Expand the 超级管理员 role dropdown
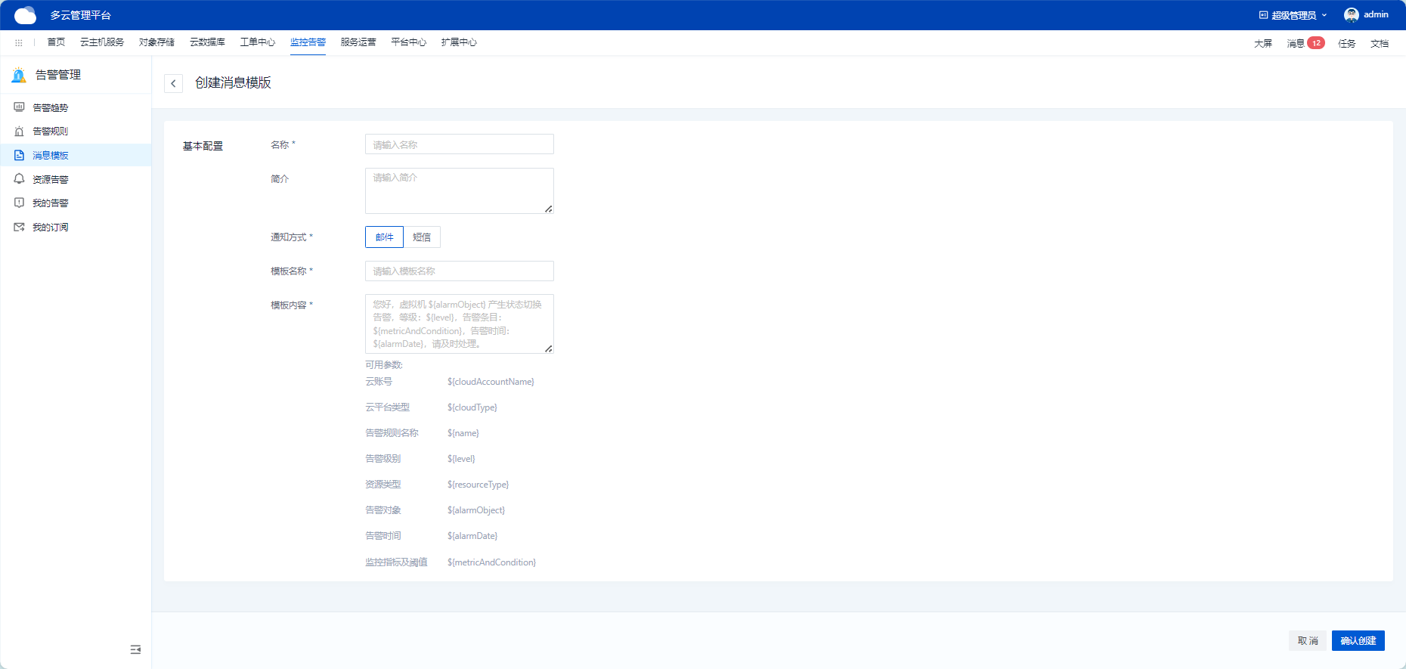The width and height of the screenshot is (1406, 669). (1293, 15)
